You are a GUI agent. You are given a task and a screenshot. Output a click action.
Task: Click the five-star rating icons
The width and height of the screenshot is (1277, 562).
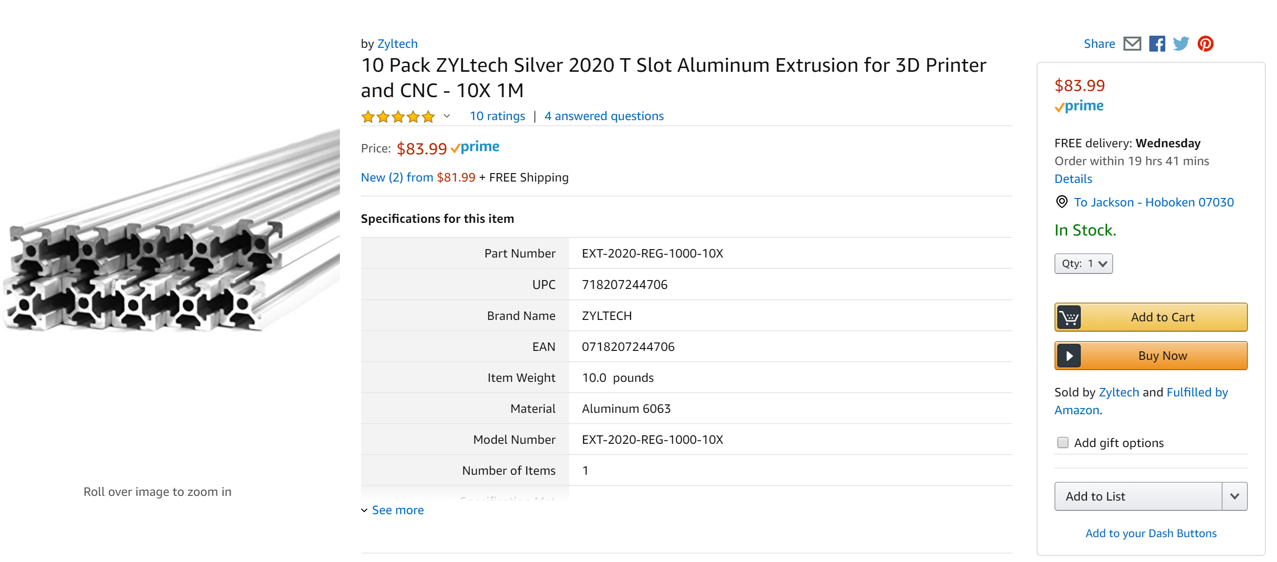[398, 116]
